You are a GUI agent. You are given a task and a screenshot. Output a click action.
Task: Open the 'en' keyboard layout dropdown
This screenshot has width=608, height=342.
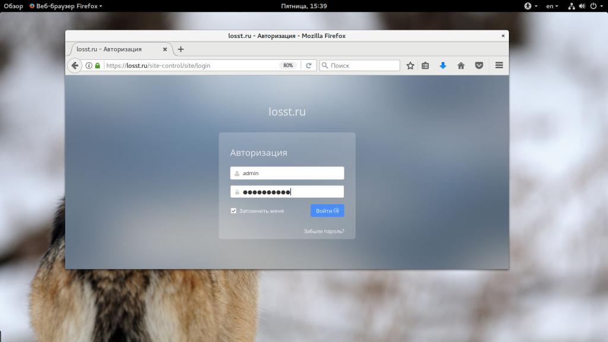(x=552, y=6)
